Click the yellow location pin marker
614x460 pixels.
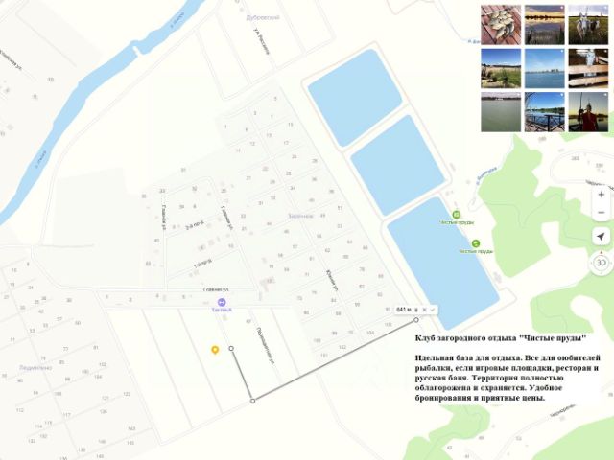click(215, 350)
